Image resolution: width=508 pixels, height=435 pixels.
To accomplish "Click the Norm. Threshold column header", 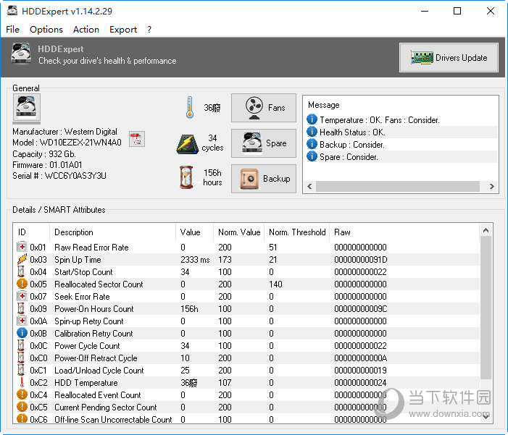I will [297, 232].
